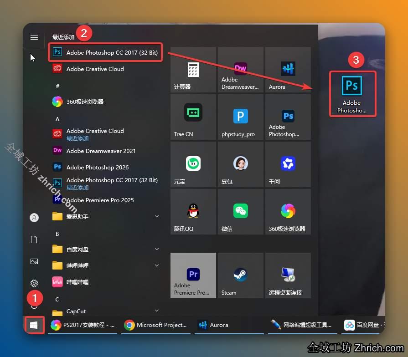This screenshot has width=408, height=357.
Task: Select the # section header
Action: tap(57, 86)
